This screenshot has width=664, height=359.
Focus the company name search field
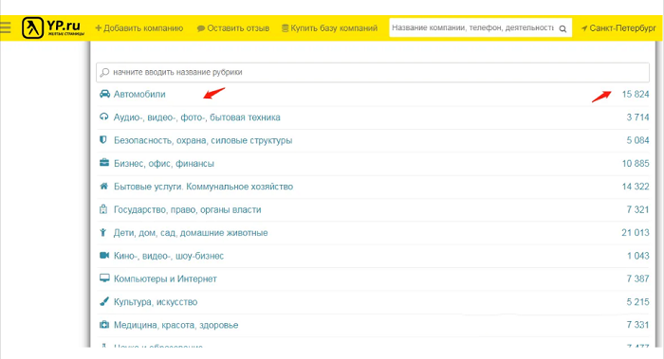tap(472, 27)
